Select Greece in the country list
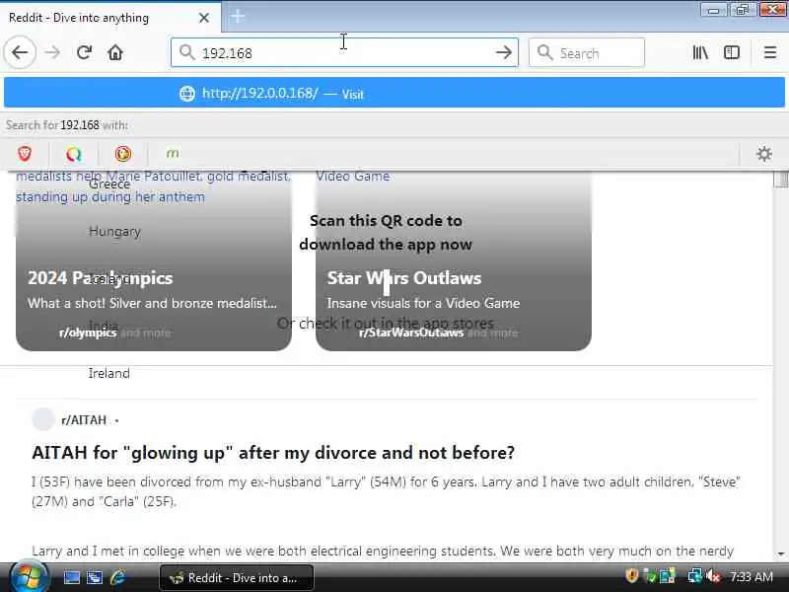 109,185
